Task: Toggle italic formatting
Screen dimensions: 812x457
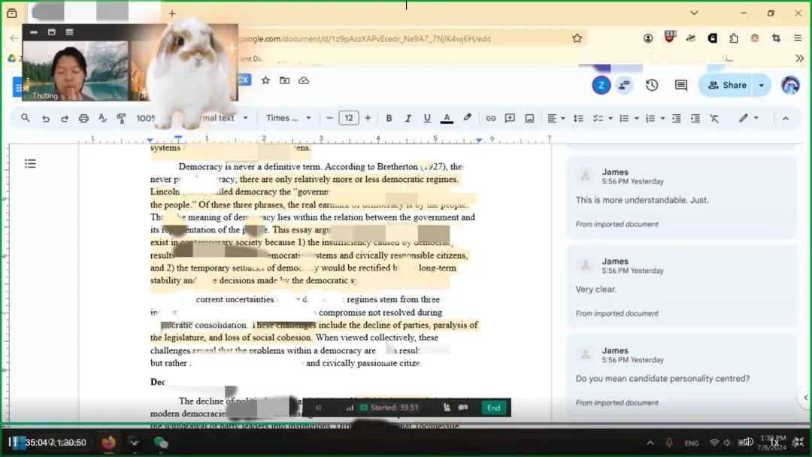Action: 408,119
